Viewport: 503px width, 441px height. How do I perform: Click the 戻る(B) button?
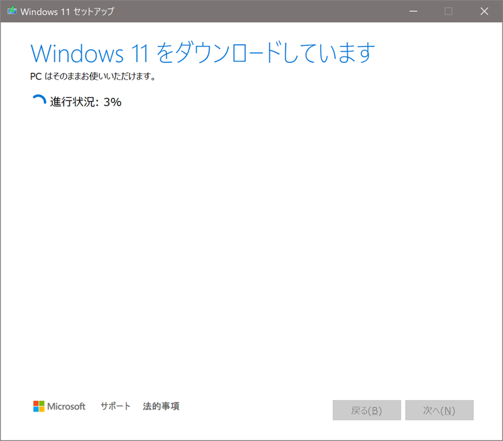[367, 410]
